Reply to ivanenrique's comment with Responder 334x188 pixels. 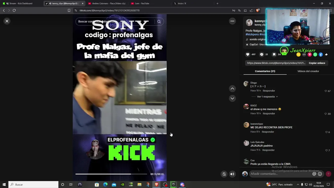[x=268, y=132]
